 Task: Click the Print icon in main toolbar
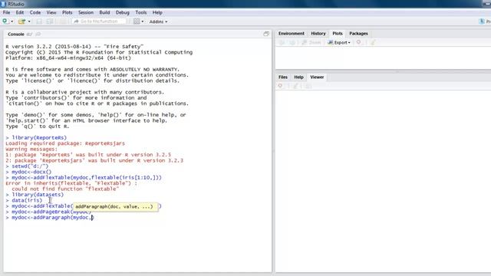[x=63, y=21]
